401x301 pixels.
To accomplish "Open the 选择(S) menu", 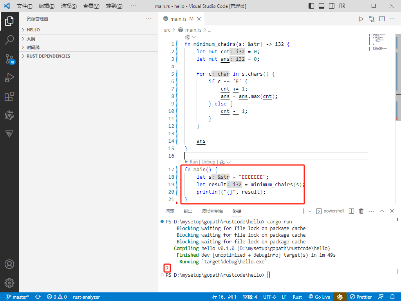I will pos(69,6).
